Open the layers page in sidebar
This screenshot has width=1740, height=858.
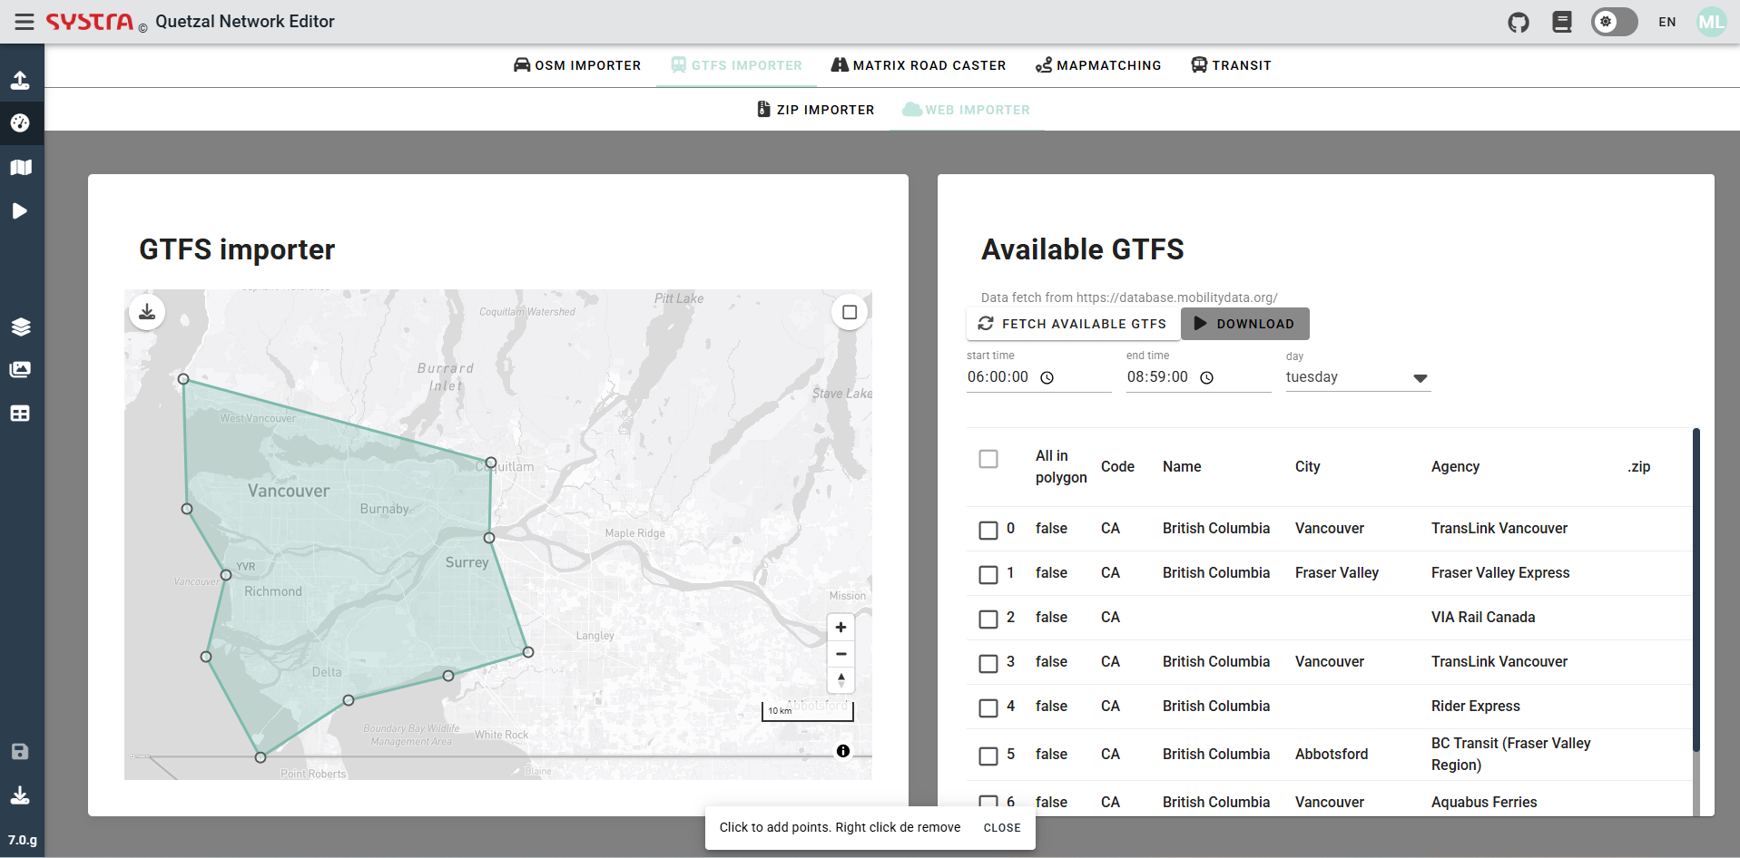20,327
